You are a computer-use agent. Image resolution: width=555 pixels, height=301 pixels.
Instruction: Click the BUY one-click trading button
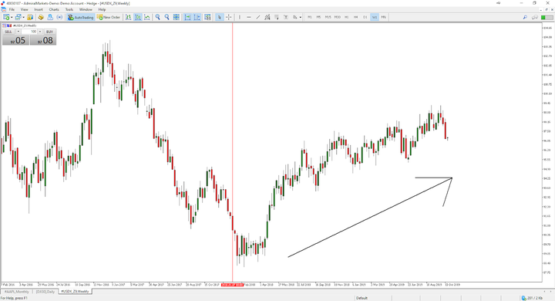tap(49, 32)
